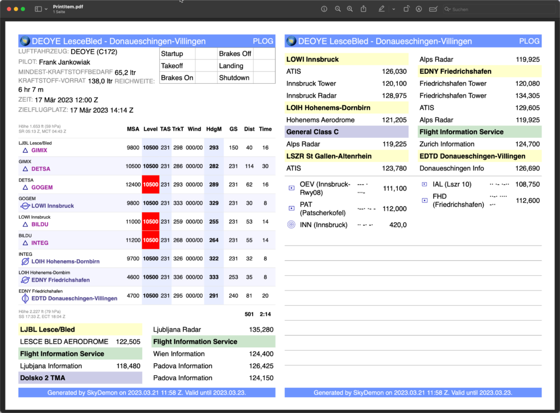Click the red 10500 level in INTEG row
The width and height of the screenshot is (560, 413).
click(x=151, y=241)
